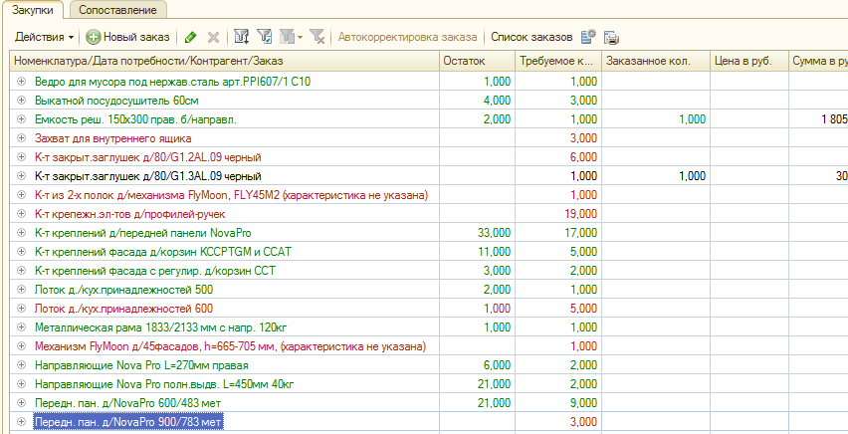
Task: Click the filter with sort arrows icon
Action: pos(241,38)
